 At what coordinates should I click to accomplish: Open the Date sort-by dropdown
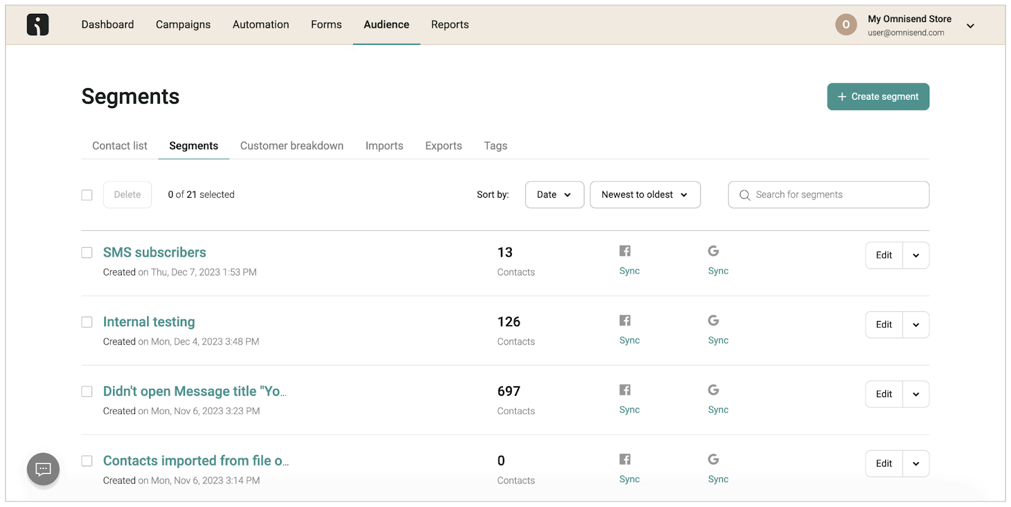554,195
